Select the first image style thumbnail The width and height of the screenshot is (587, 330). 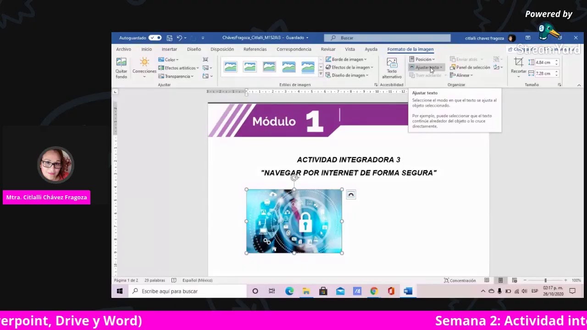[x=231, y=67]
